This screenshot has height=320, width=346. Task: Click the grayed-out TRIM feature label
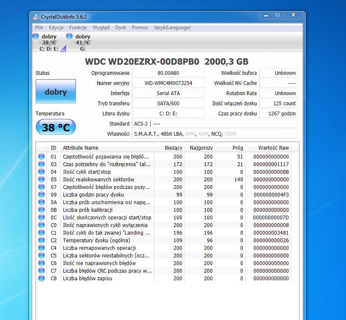[231, 134]
